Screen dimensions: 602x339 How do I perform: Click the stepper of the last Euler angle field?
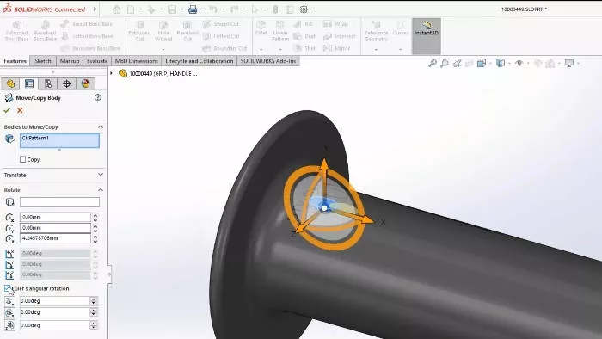pos(94,325)
